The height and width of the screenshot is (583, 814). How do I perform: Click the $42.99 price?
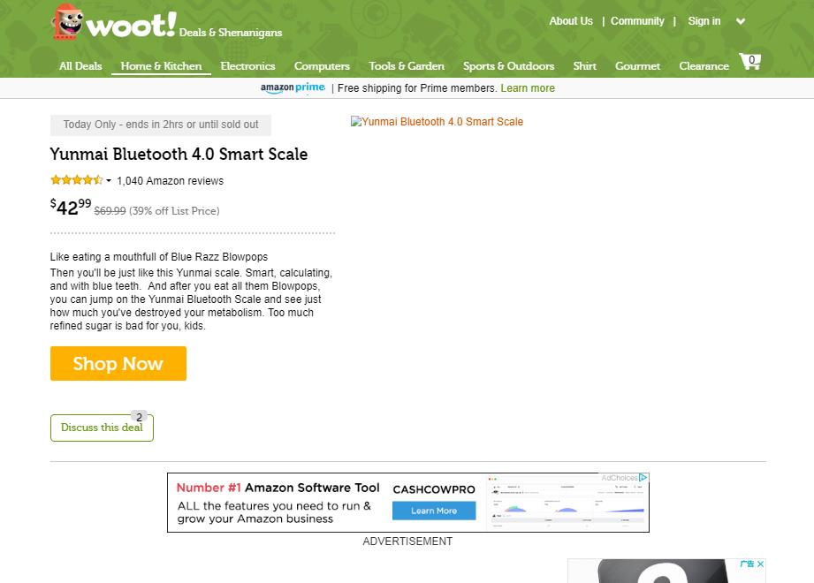click(x=71, y=207)
